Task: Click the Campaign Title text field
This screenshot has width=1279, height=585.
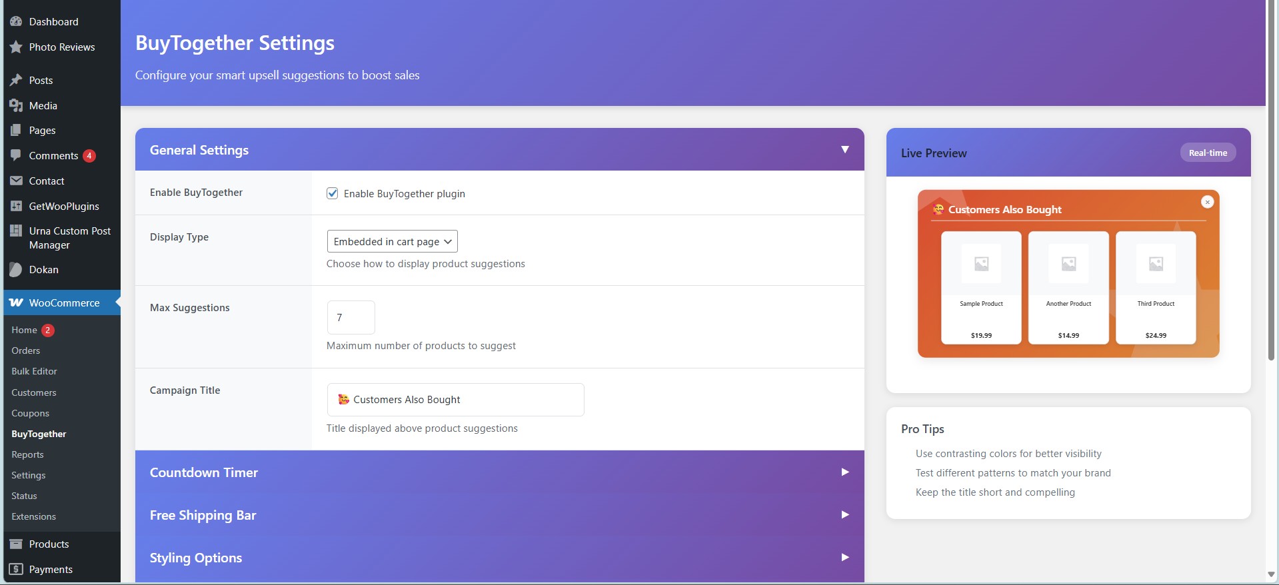Action: tap(455, 400)
